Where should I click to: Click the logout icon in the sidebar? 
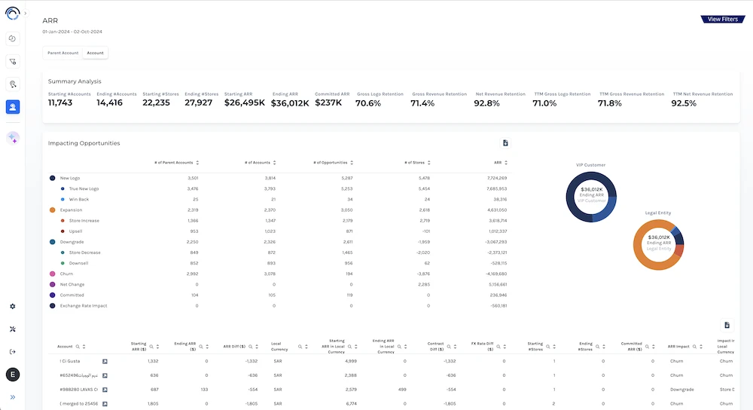(13, 351)
